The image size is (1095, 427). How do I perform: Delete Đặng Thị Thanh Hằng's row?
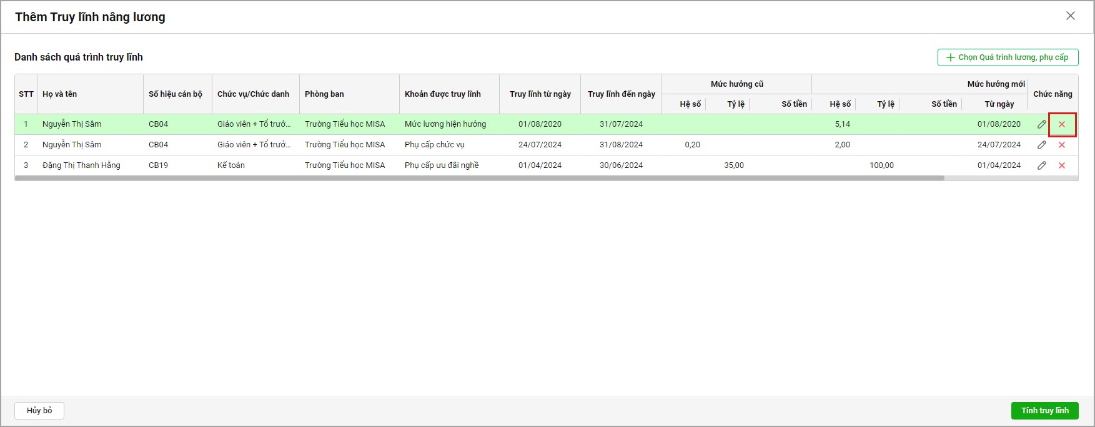click(1061, 165)
